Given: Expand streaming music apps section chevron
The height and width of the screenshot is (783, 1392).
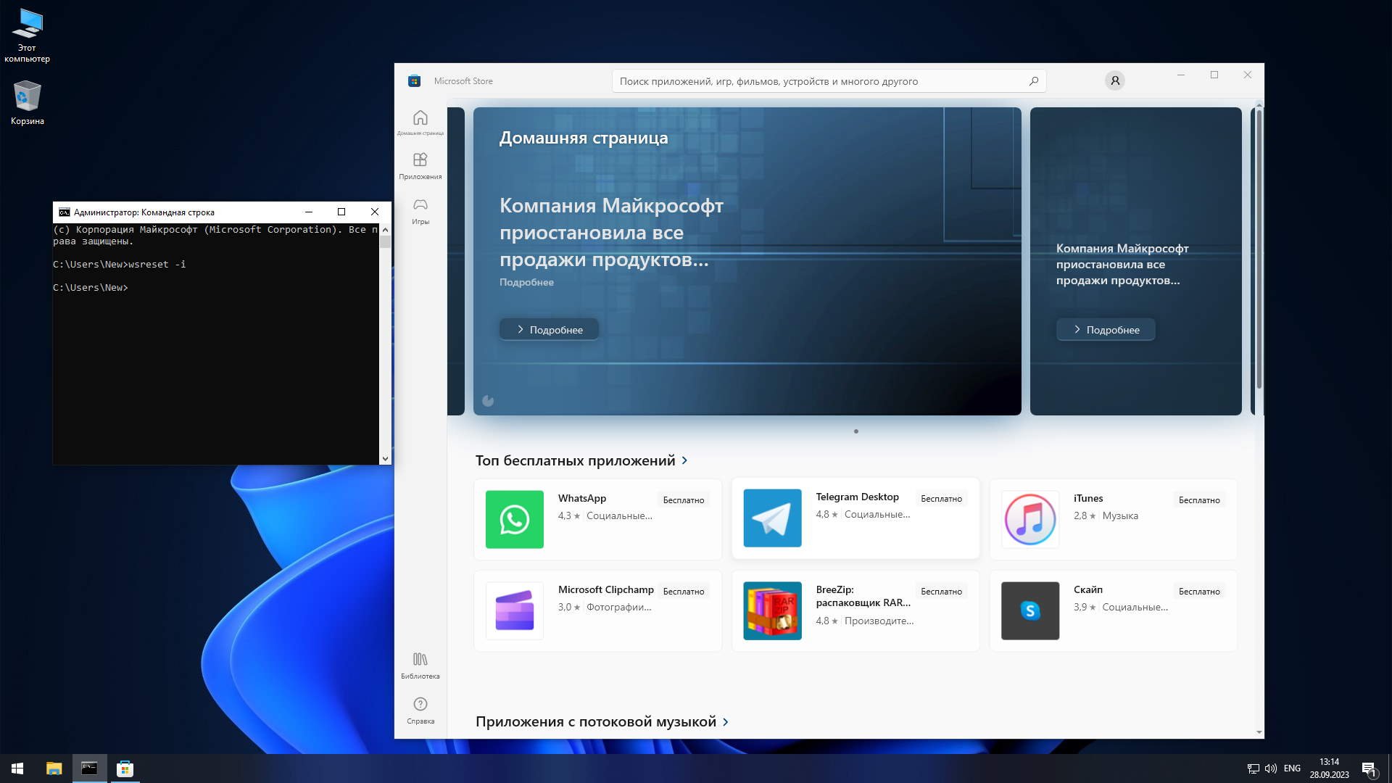Looking at the screenshot, I should click(726, 722).
